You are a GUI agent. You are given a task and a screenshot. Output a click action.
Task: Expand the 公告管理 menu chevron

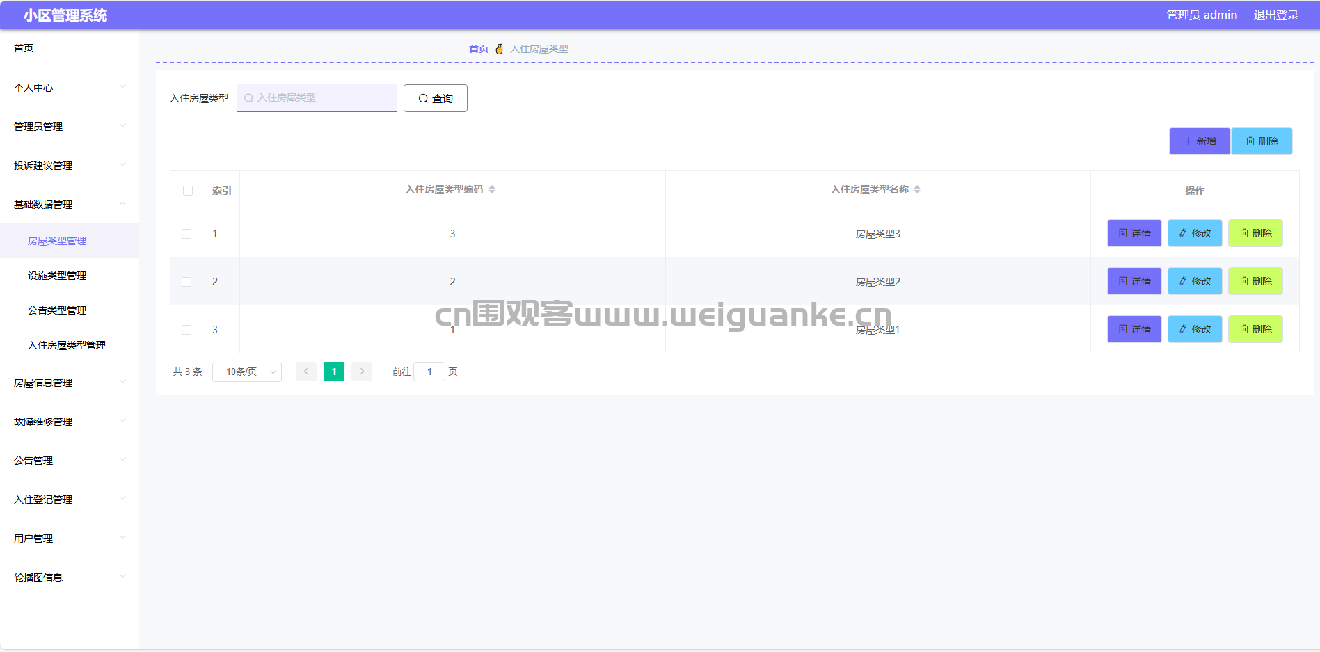click(x=122, y=459)
